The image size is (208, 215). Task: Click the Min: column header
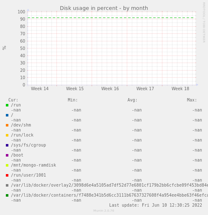coord(73,100)
